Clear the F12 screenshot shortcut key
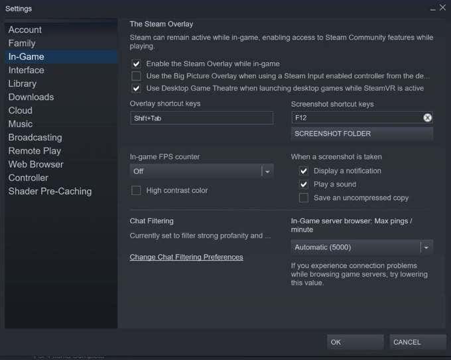This screenshot has height=360, width=451. click(x=428, y=118)
